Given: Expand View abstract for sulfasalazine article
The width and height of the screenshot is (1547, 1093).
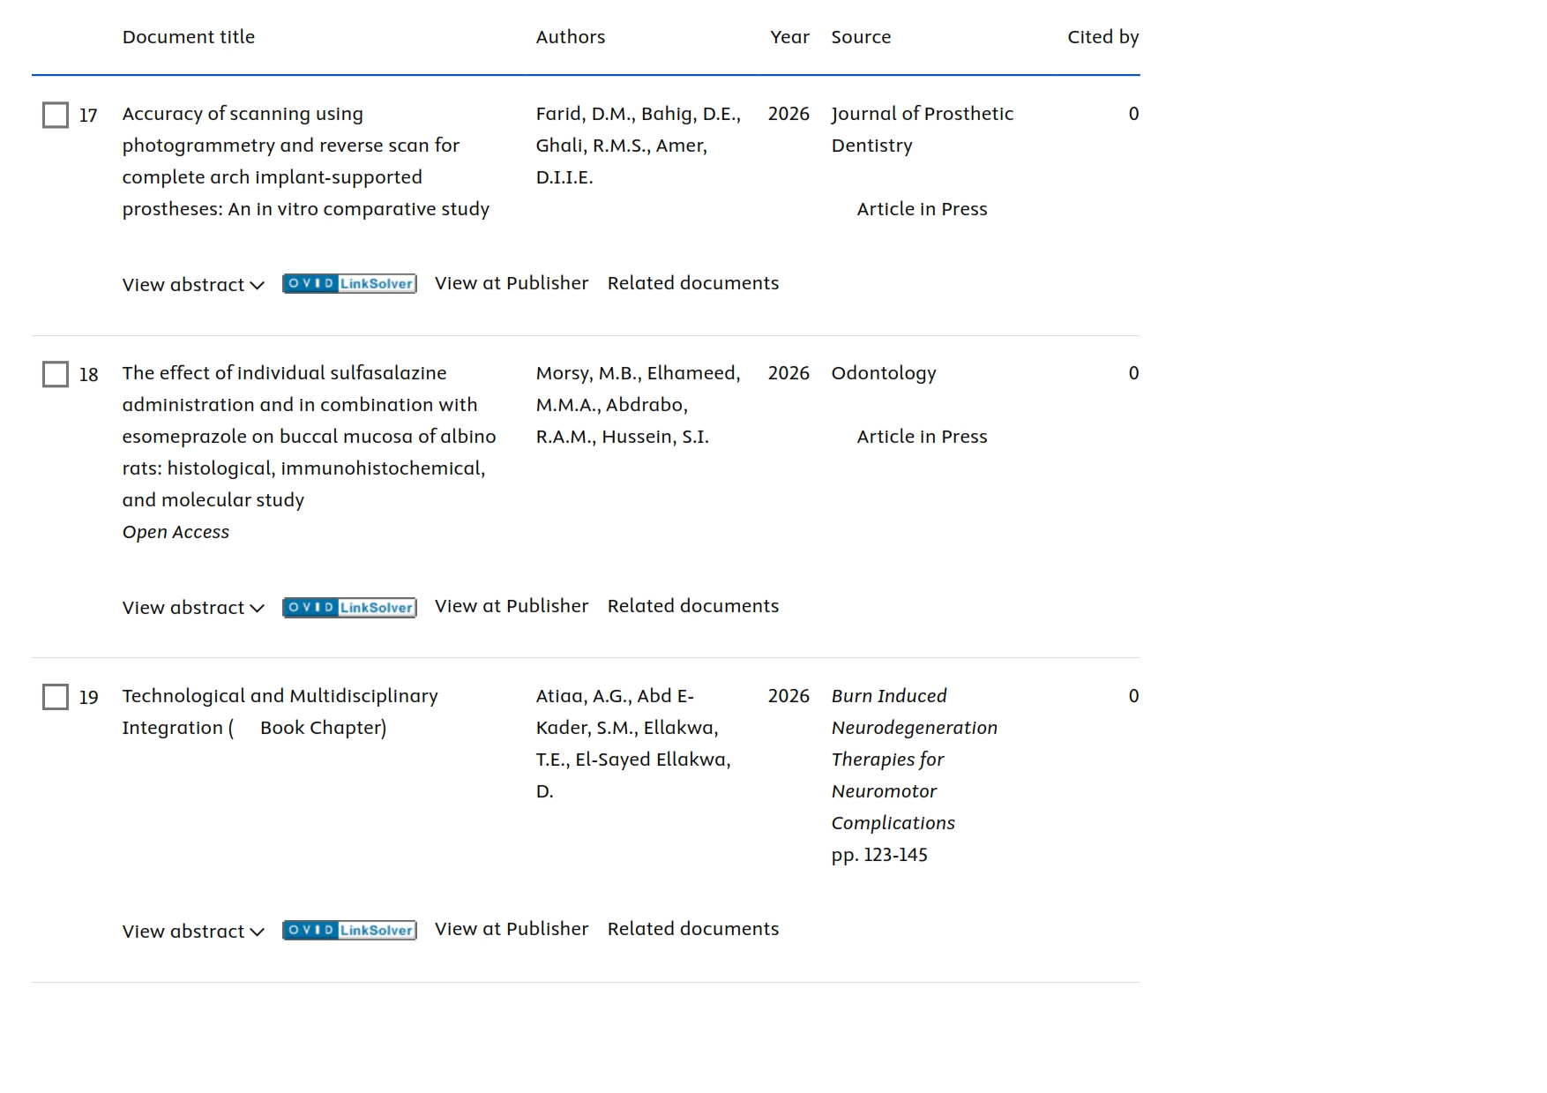Looking at the screenshot, I should [192, 607].
